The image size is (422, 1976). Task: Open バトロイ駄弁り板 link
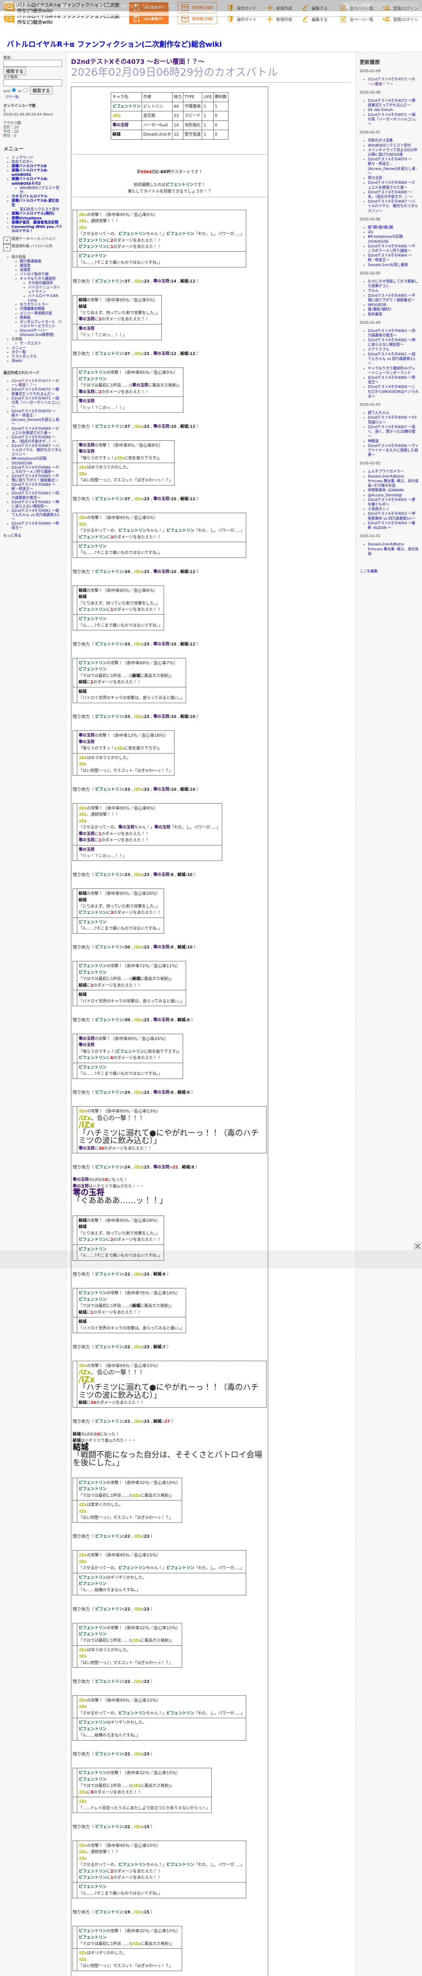point(34,274)
